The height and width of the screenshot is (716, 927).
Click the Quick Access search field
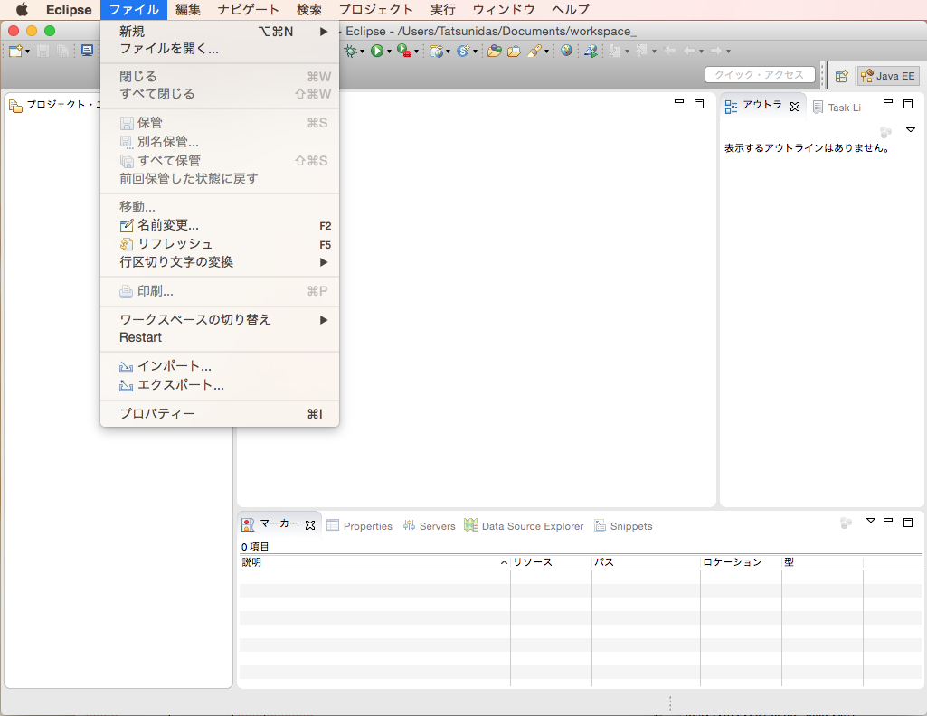760,74
